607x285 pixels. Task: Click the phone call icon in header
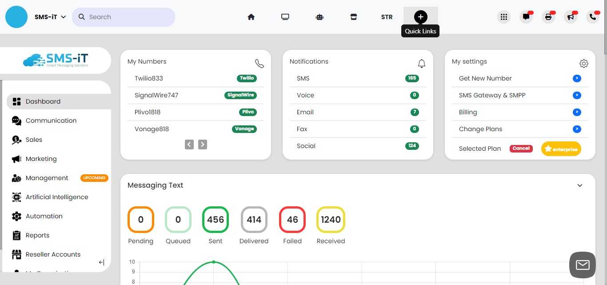click(x=592, y=17)
